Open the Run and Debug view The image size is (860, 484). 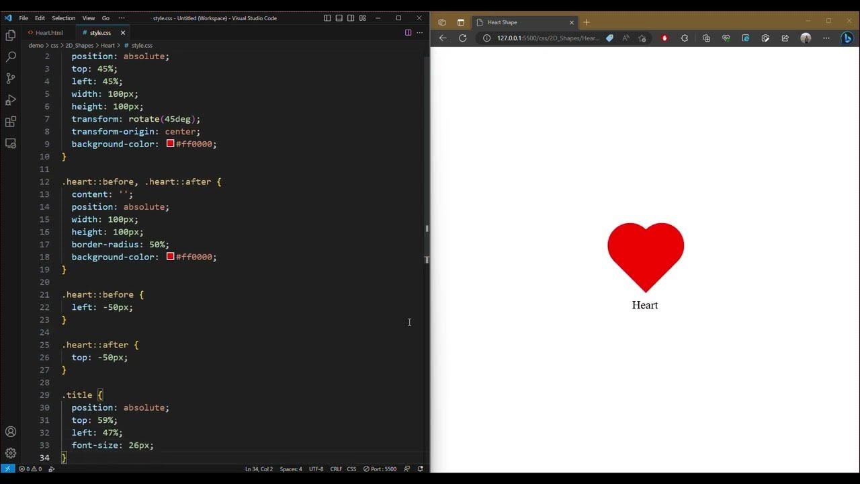click(x=11, y=99)
